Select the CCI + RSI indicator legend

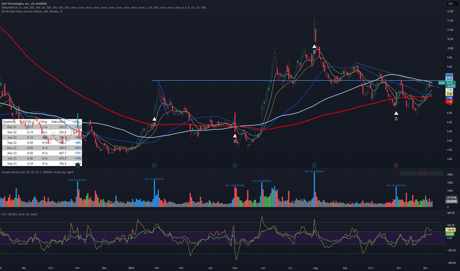click(x=19, y=214)
